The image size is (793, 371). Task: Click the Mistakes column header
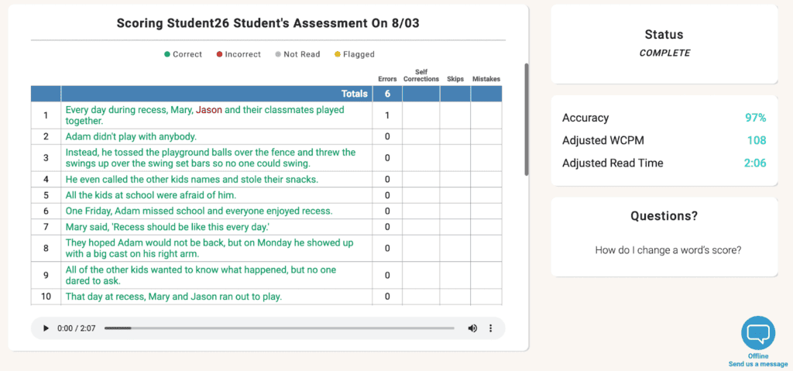pos(486,79)
